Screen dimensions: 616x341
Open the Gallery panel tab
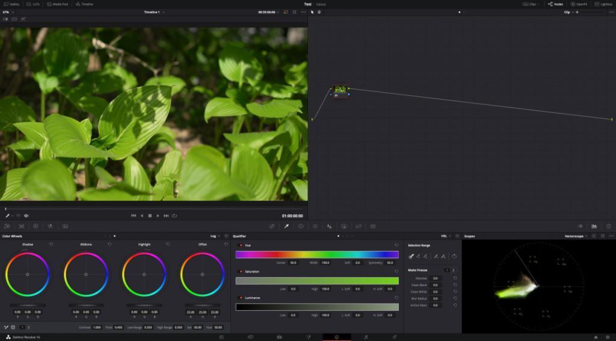point(11,4)
